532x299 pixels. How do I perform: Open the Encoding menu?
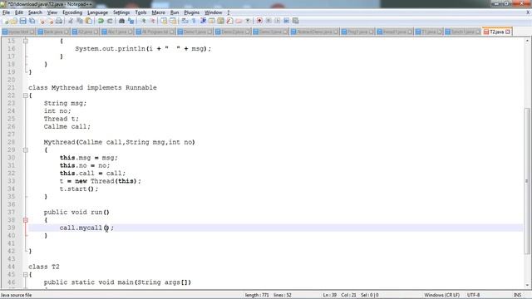pos(72,12)
